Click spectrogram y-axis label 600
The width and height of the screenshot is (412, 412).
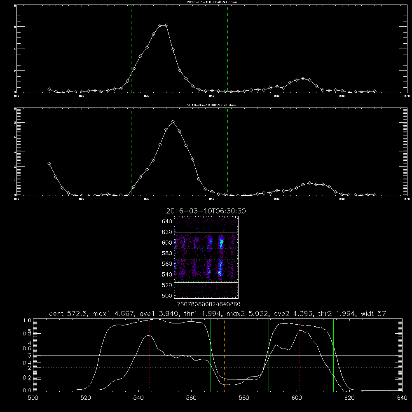[167, 243]
